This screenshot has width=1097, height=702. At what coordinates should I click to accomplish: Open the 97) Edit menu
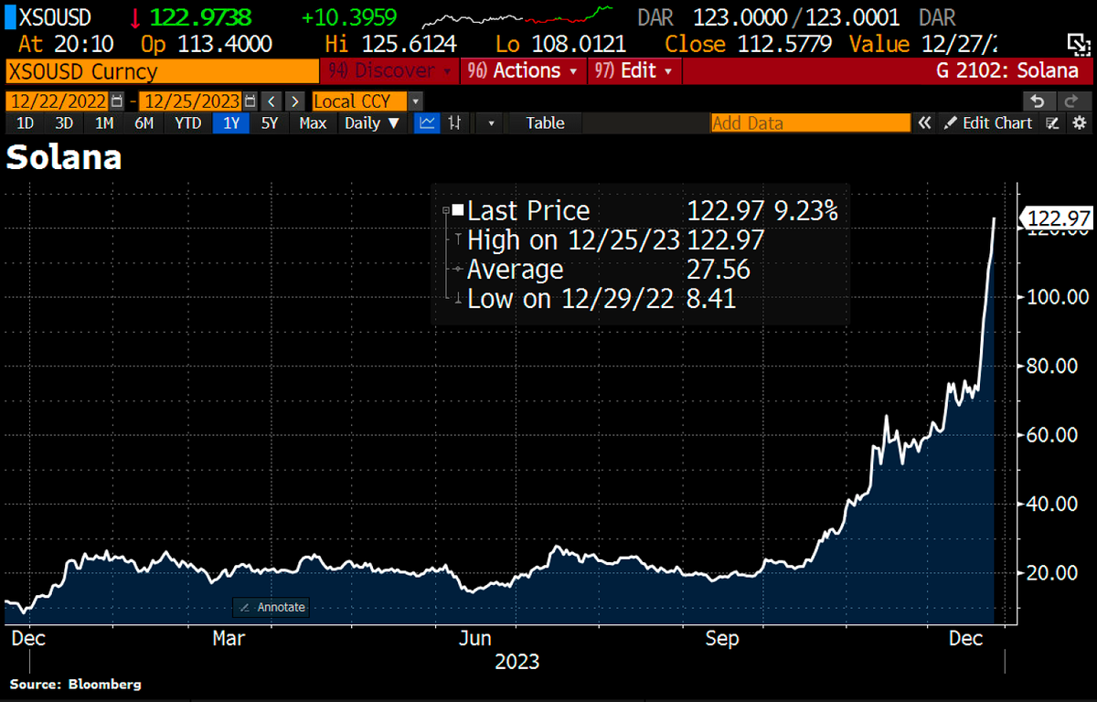click(634, 70)
